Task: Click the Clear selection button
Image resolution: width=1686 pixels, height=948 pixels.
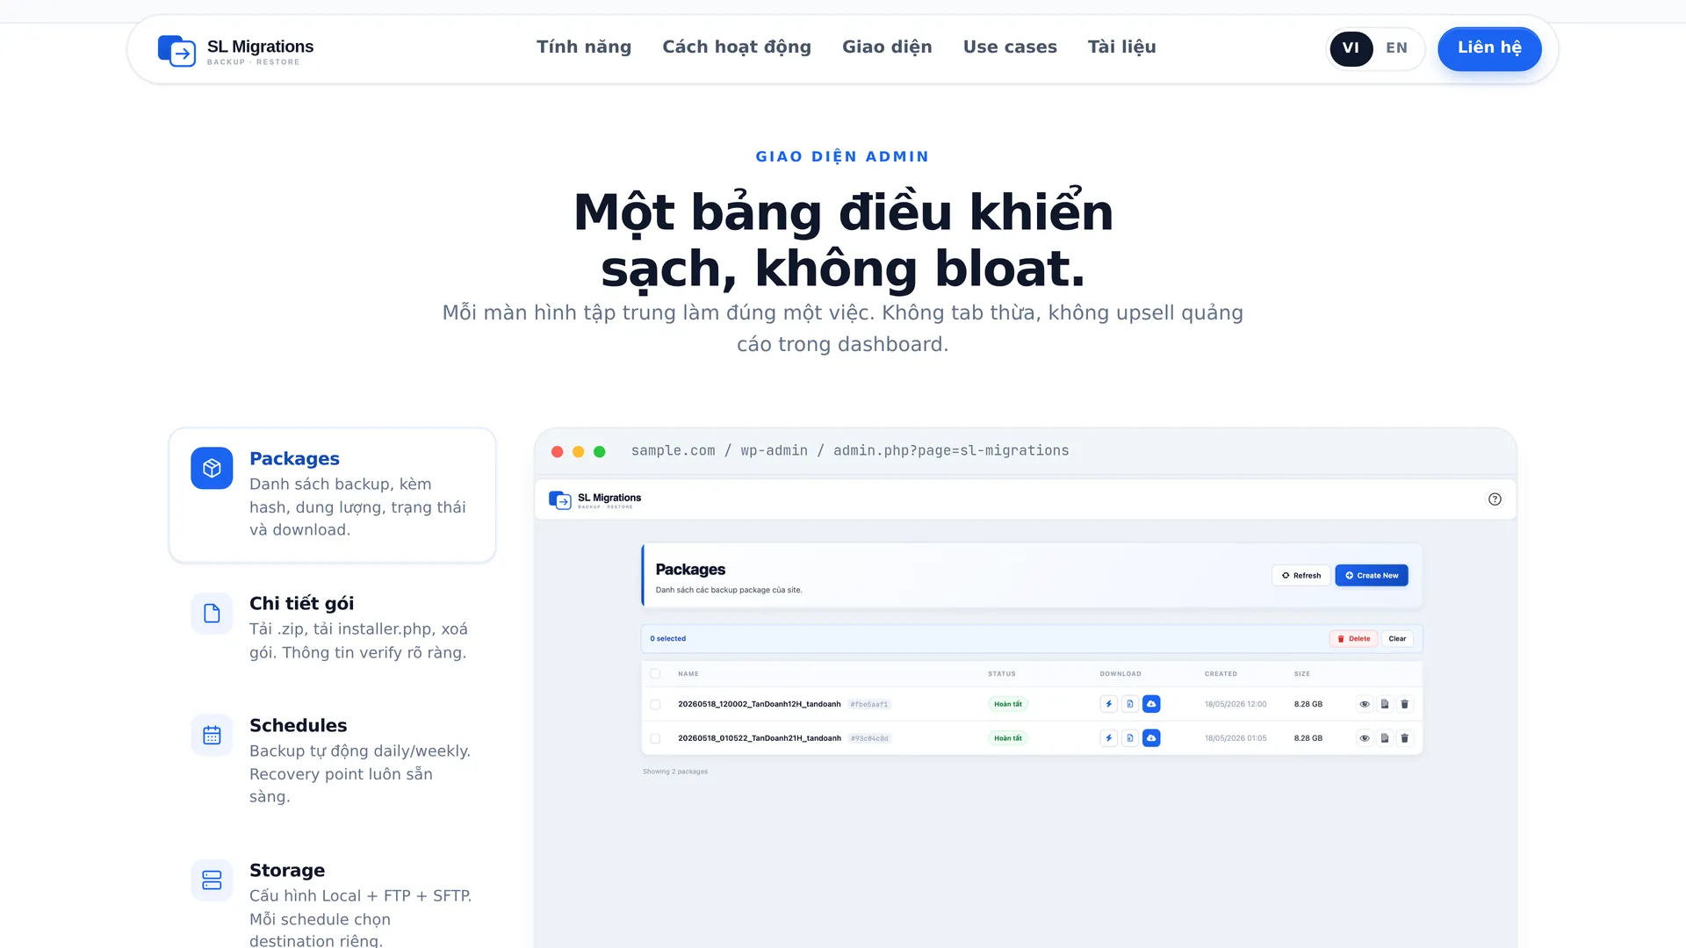Action: (x=1397, y=639)
